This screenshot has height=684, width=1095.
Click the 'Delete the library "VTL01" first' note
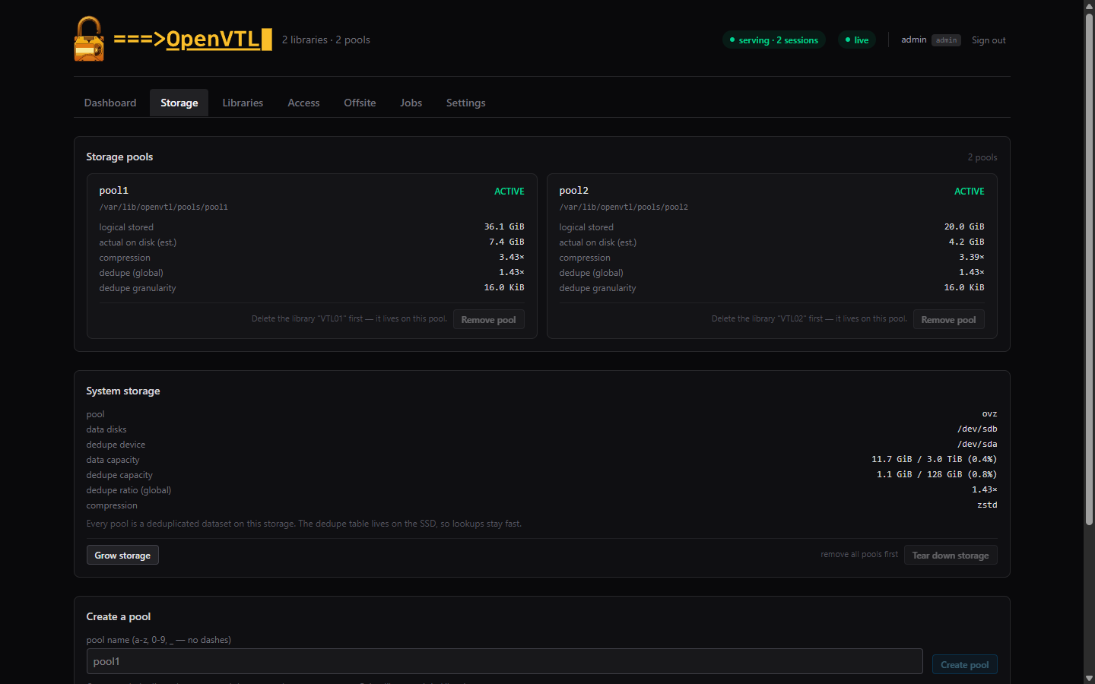[x=349, y=318]
